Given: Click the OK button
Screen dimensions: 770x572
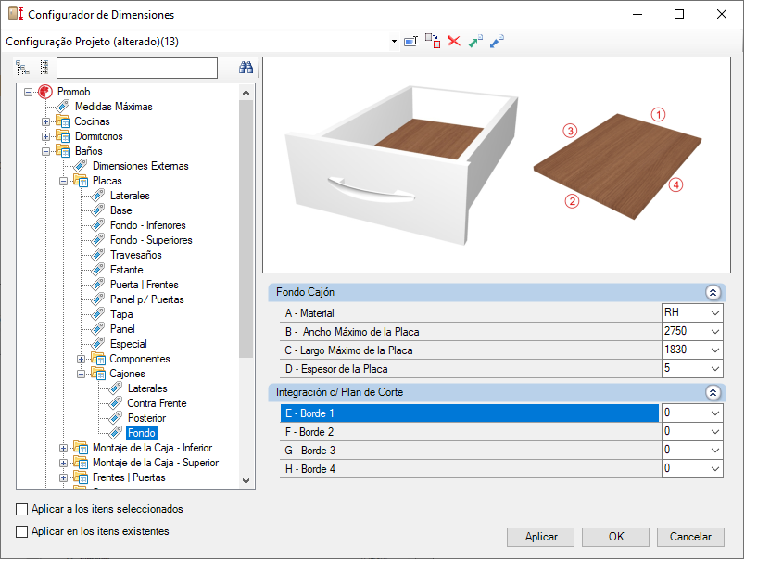Looking at the screenshot, I should point(616,537).
